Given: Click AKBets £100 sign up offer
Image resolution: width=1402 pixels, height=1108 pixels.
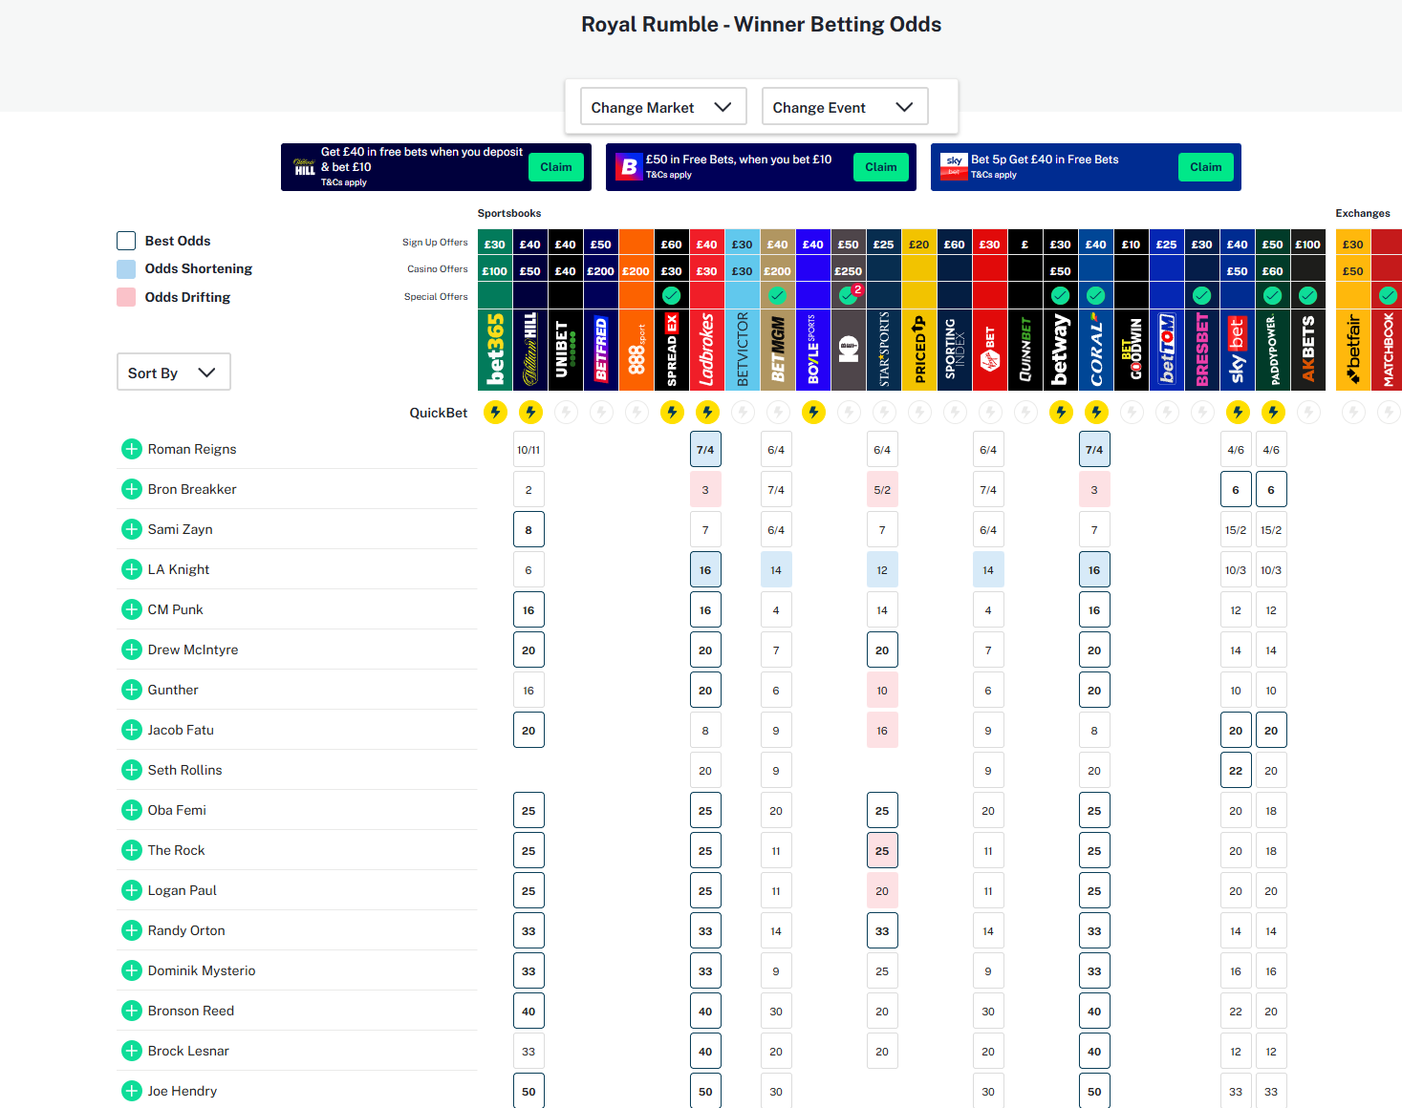Looking at the screenshot, I should tap(1308, 244).
